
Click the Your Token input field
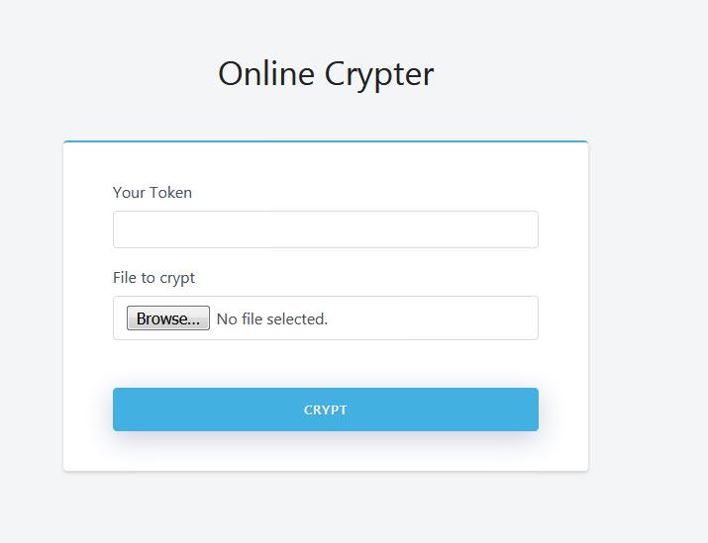[x=325, y=229]
